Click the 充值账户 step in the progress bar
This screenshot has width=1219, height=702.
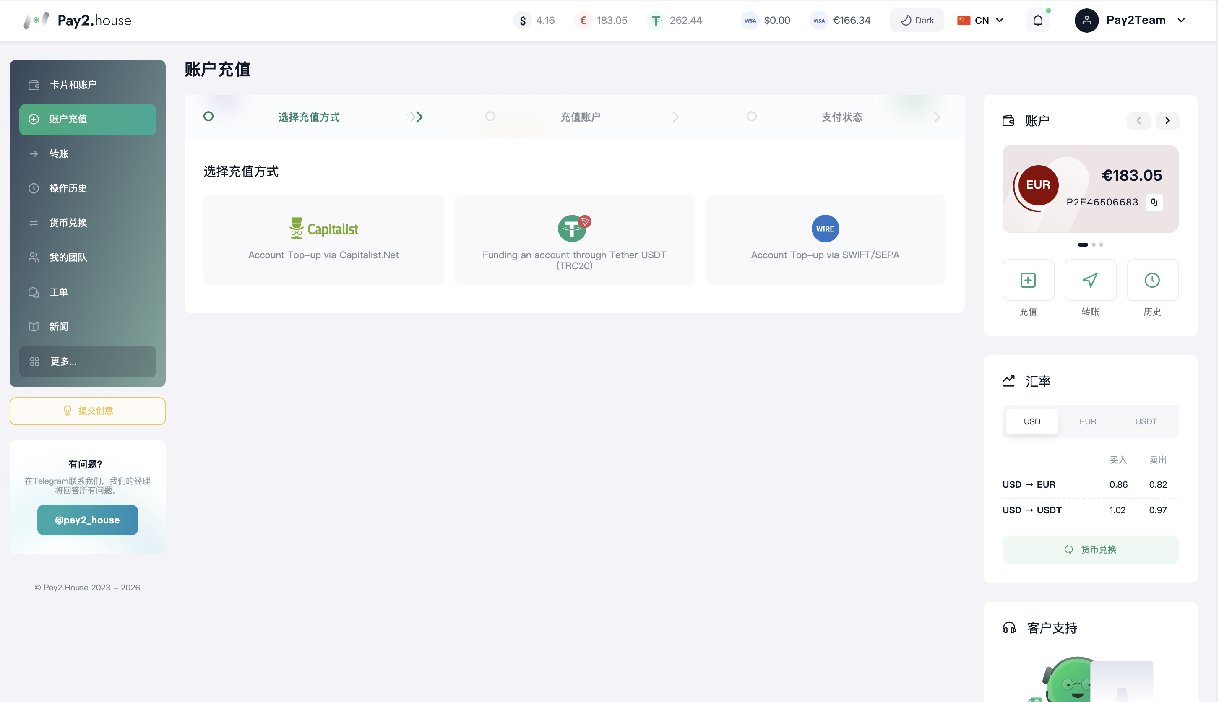[580, 117]
